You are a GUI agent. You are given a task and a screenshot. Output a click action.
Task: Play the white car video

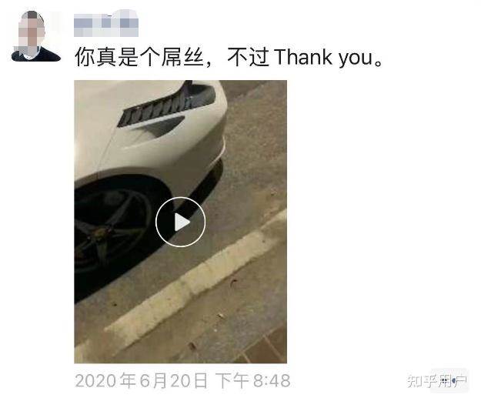[x=180, y=222]
